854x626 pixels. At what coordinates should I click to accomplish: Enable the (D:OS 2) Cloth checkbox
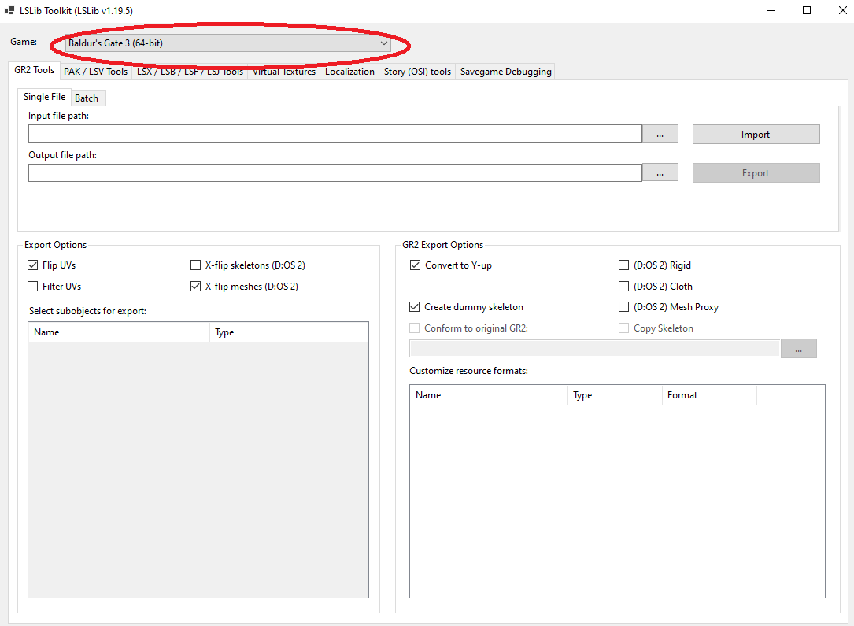(x=623, y=286)
